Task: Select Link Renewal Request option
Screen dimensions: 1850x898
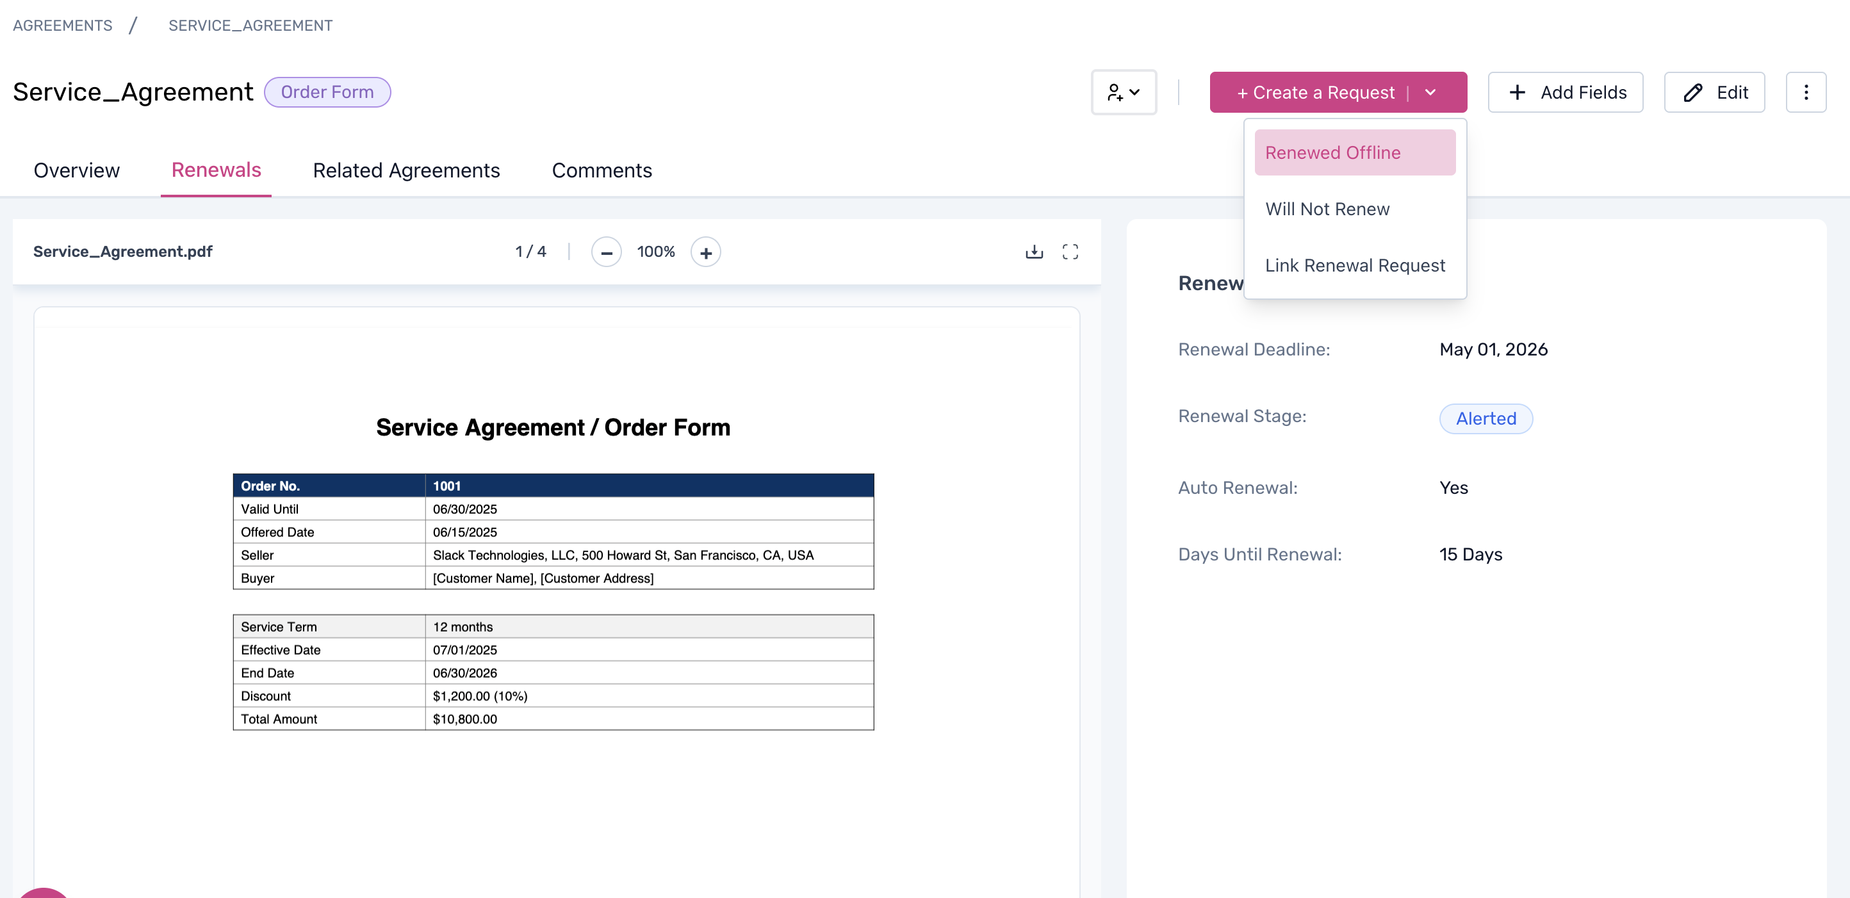Action: tap(1354, 266)
